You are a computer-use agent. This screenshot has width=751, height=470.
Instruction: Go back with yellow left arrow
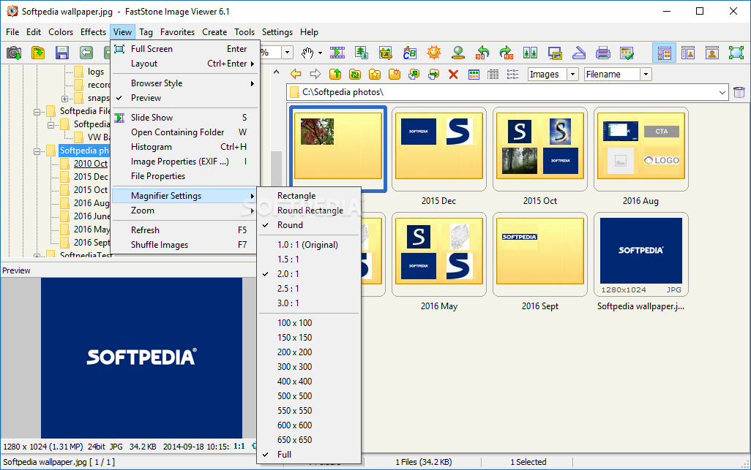point(296,74)
